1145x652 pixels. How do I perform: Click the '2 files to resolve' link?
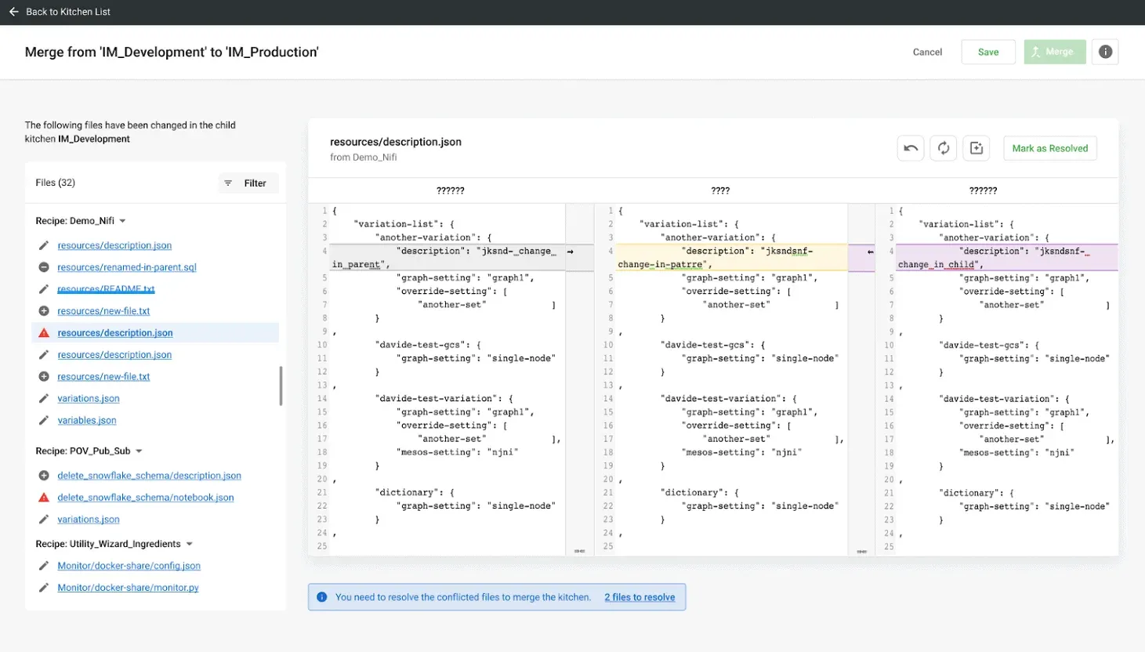pos(639,597)
